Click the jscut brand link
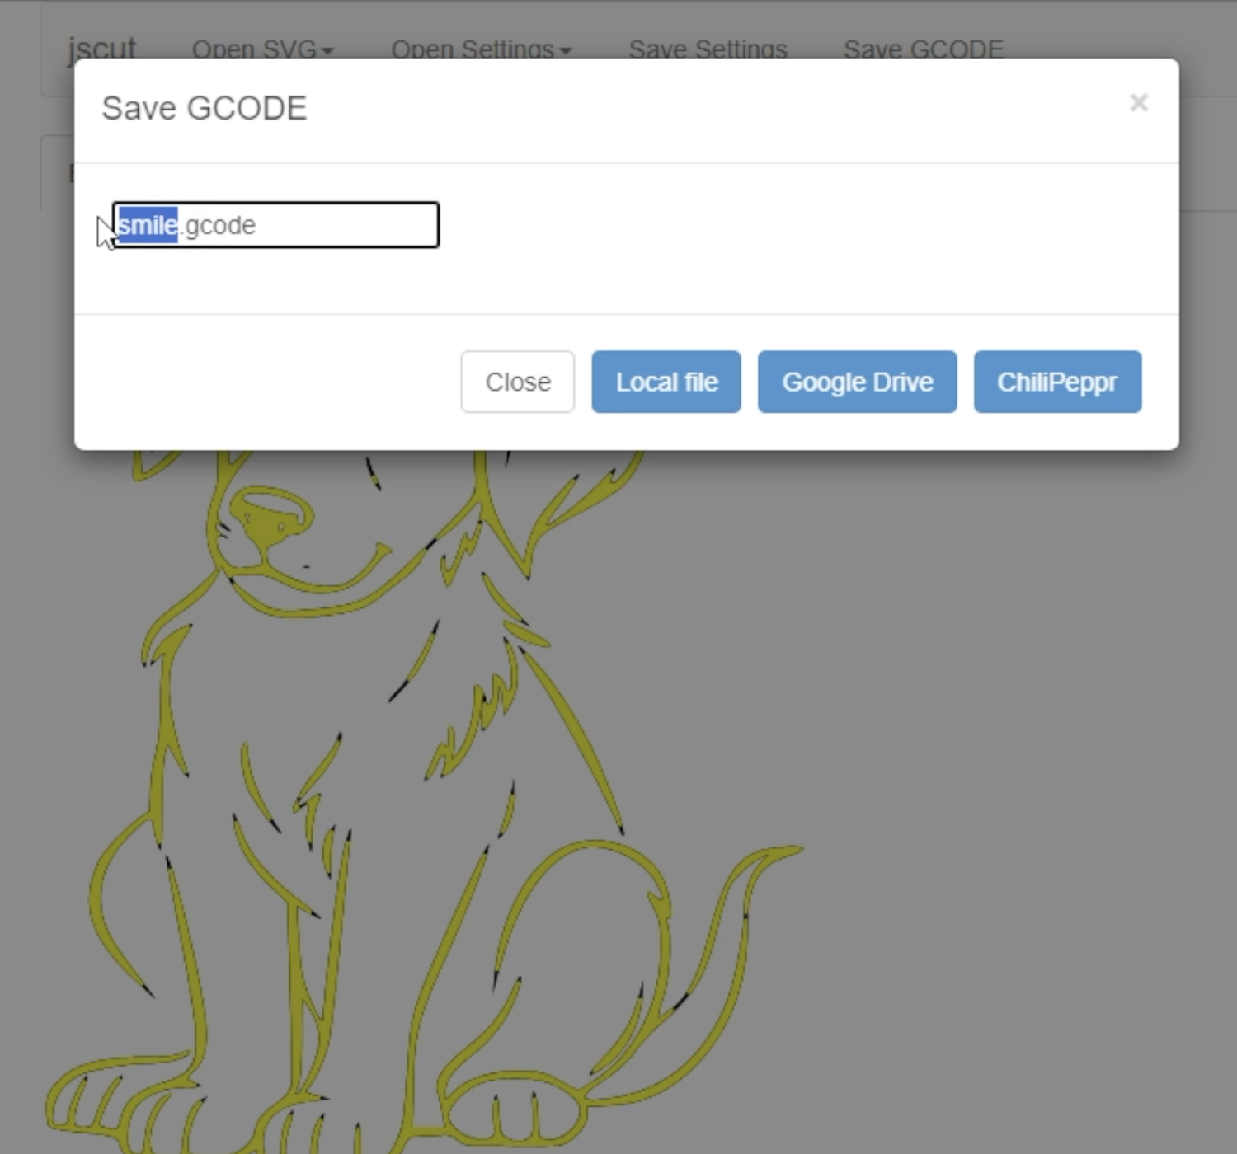 click(x=101, y=49)
